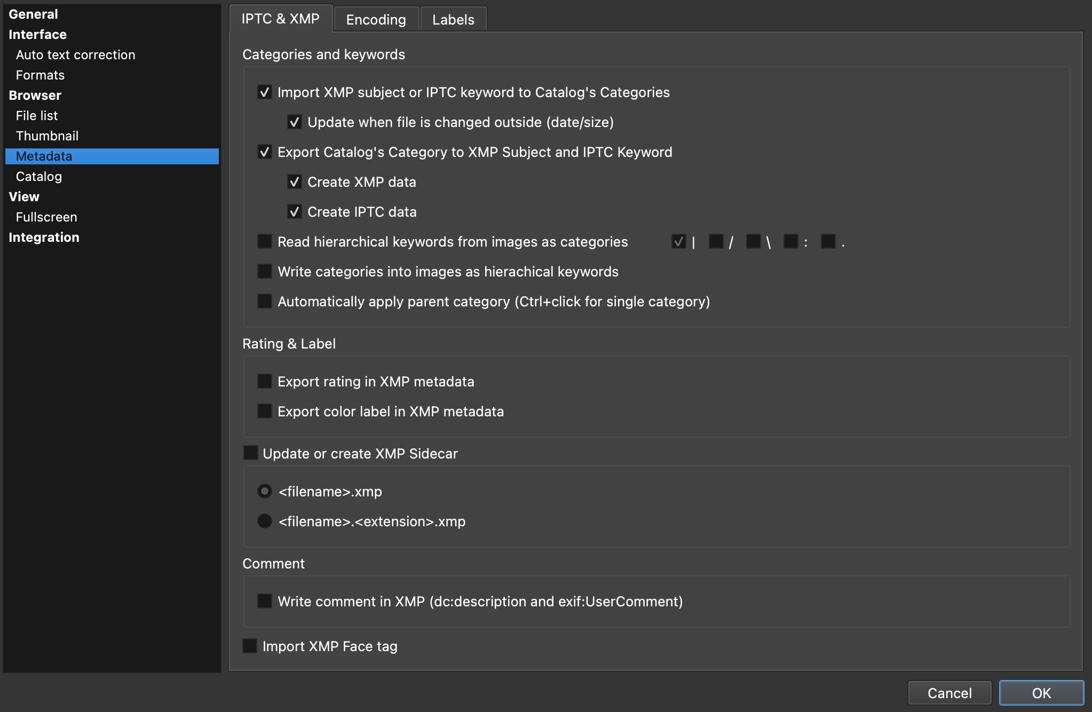
Task: Go to Auto text correction settings
Action: point(75,55)
